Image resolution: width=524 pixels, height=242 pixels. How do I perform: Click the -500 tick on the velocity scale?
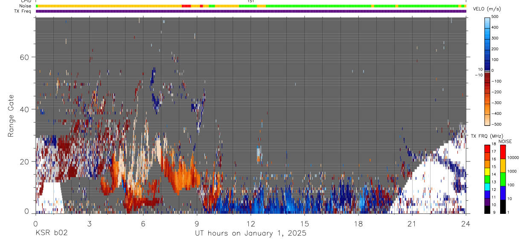click(x=496, y=124)
